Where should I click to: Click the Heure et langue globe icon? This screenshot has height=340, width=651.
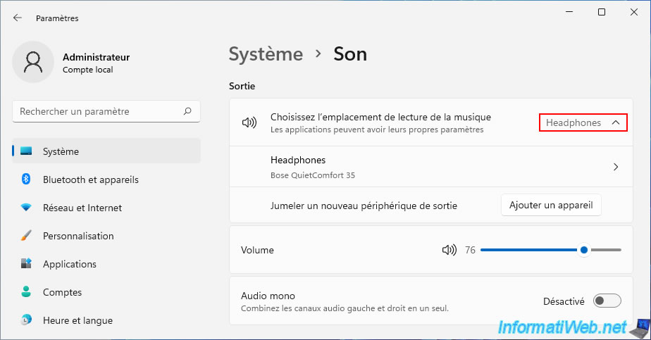tap(26, 320)
